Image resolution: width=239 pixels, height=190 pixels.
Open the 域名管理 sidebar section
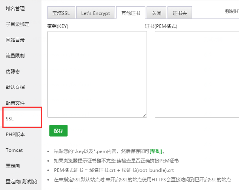[x=15, y=8]
